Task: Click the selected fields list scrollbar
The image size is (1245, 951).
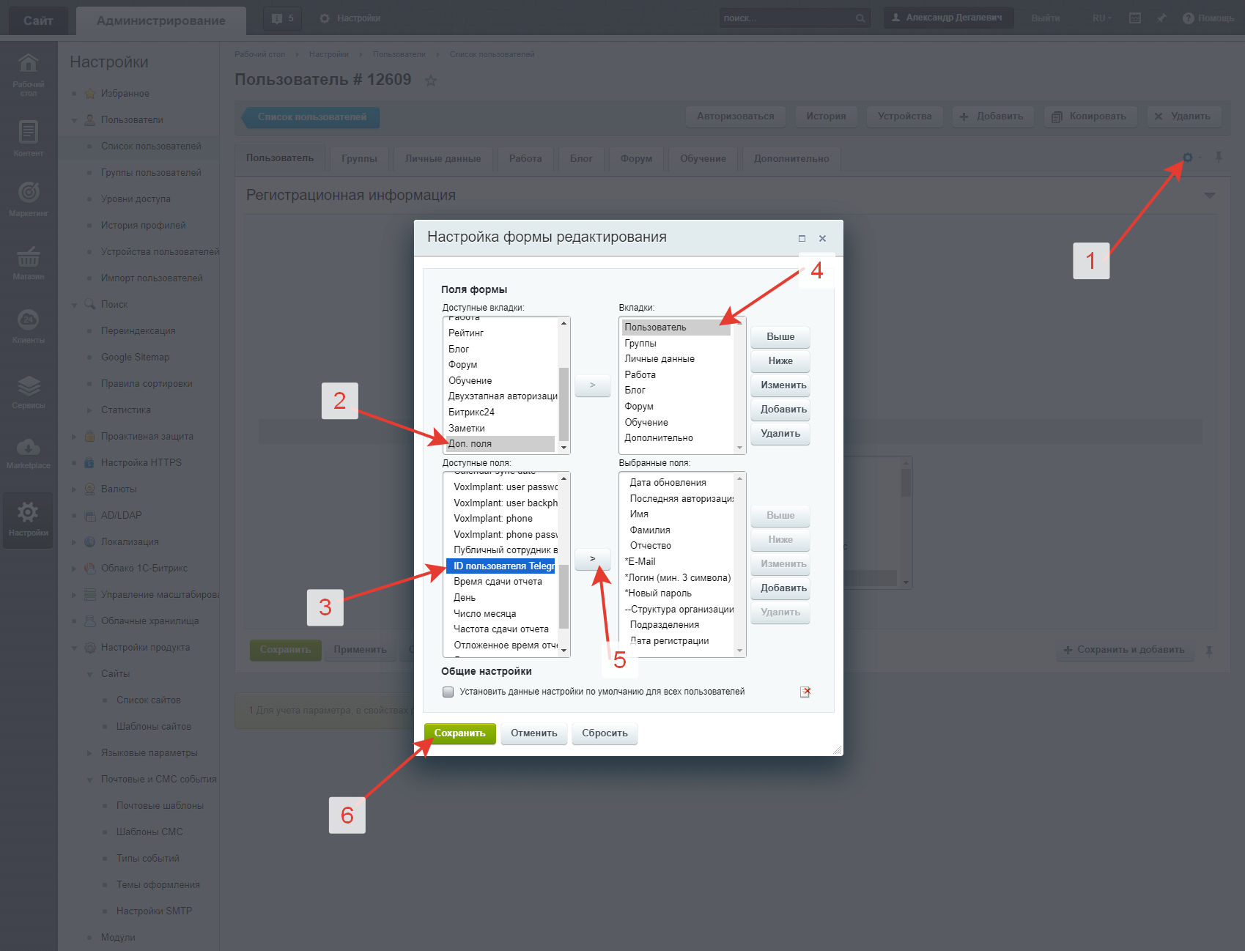Action: (x=740, y=564)
